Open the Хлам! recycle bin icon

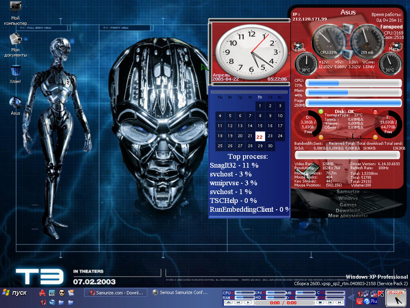[x=15, y=74]
